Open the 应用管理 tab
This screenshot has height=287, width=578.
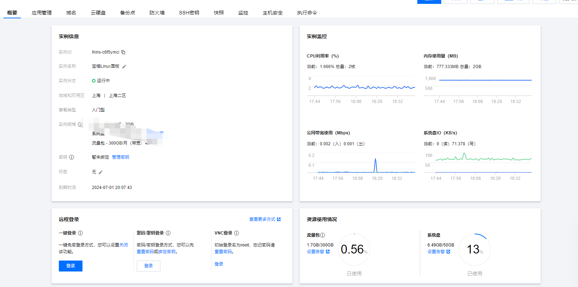coord(42,13)
